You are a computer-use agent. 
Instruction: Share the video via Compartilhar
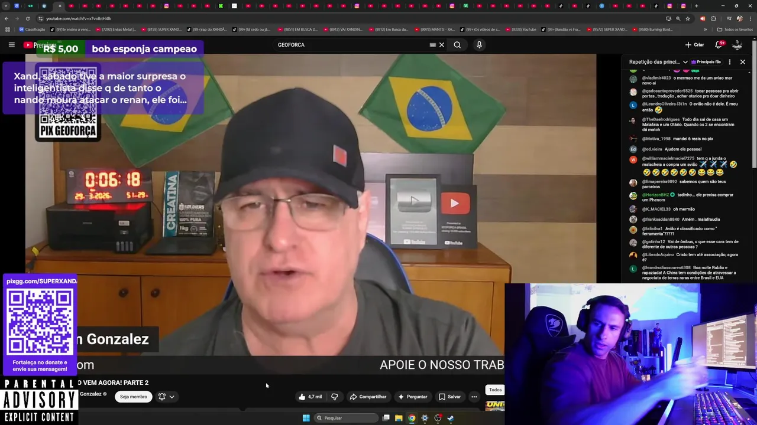[x=368, y=397]
